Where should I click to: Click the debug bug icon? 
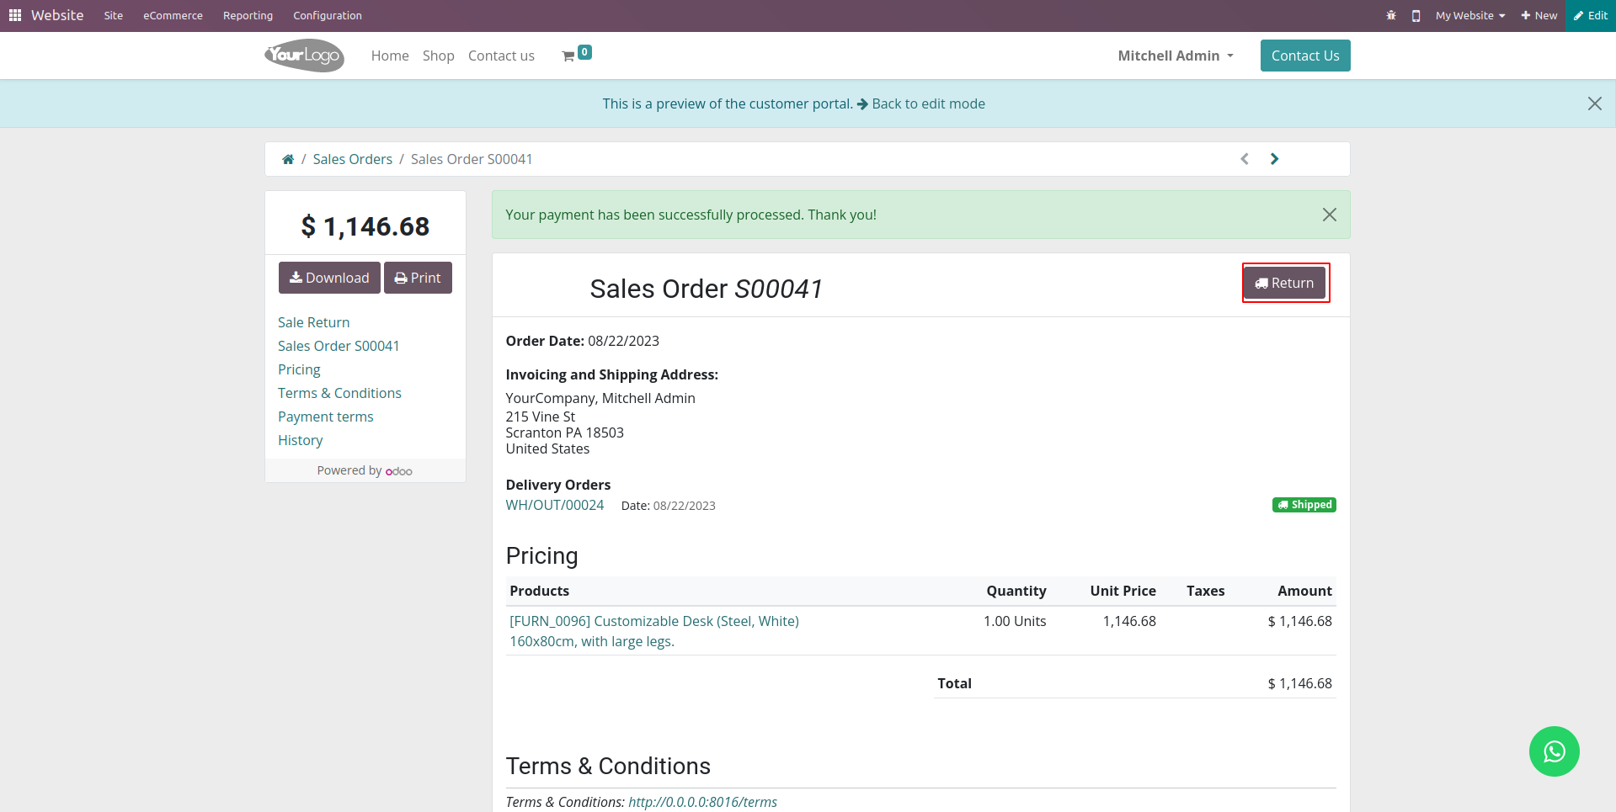click(x=1391, y=15)
